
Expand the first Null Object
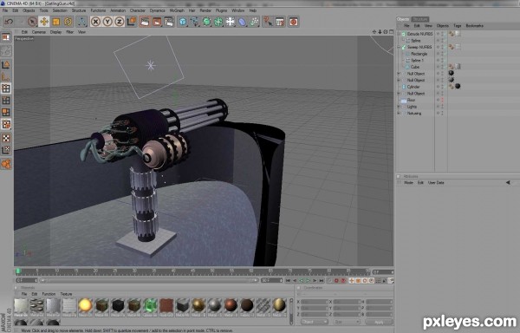[x=399, y=74]
